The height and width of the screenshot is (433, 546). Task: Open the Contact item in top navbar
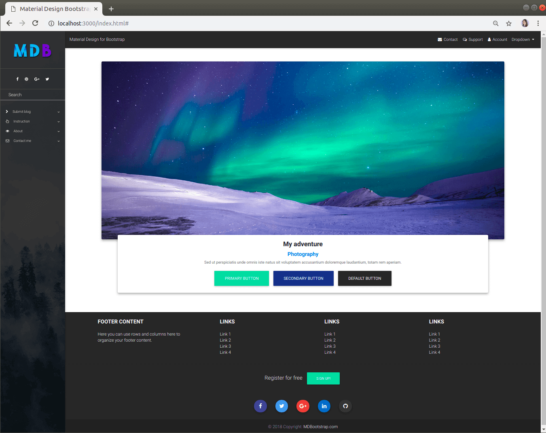pos(448,40)
